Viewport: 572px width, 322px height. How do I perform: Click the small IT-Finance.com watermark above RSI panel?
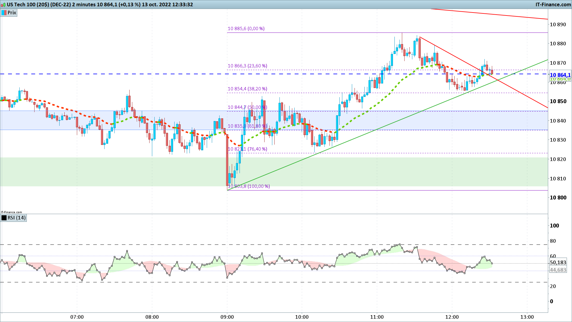11,212
